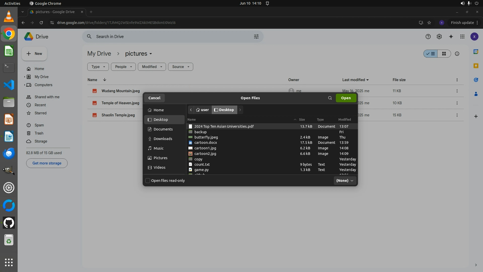Screen dimensions: 483x272
Task: Click the view details info icon
Action: (x=457, y=54)
